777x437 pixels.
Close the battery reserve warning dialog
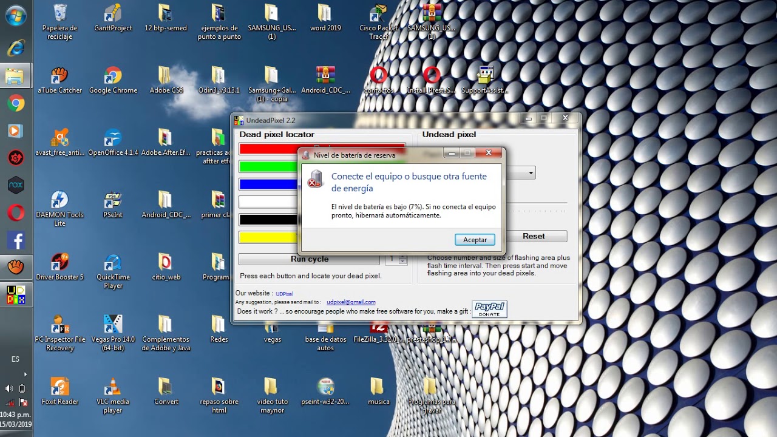click(489, 153)
